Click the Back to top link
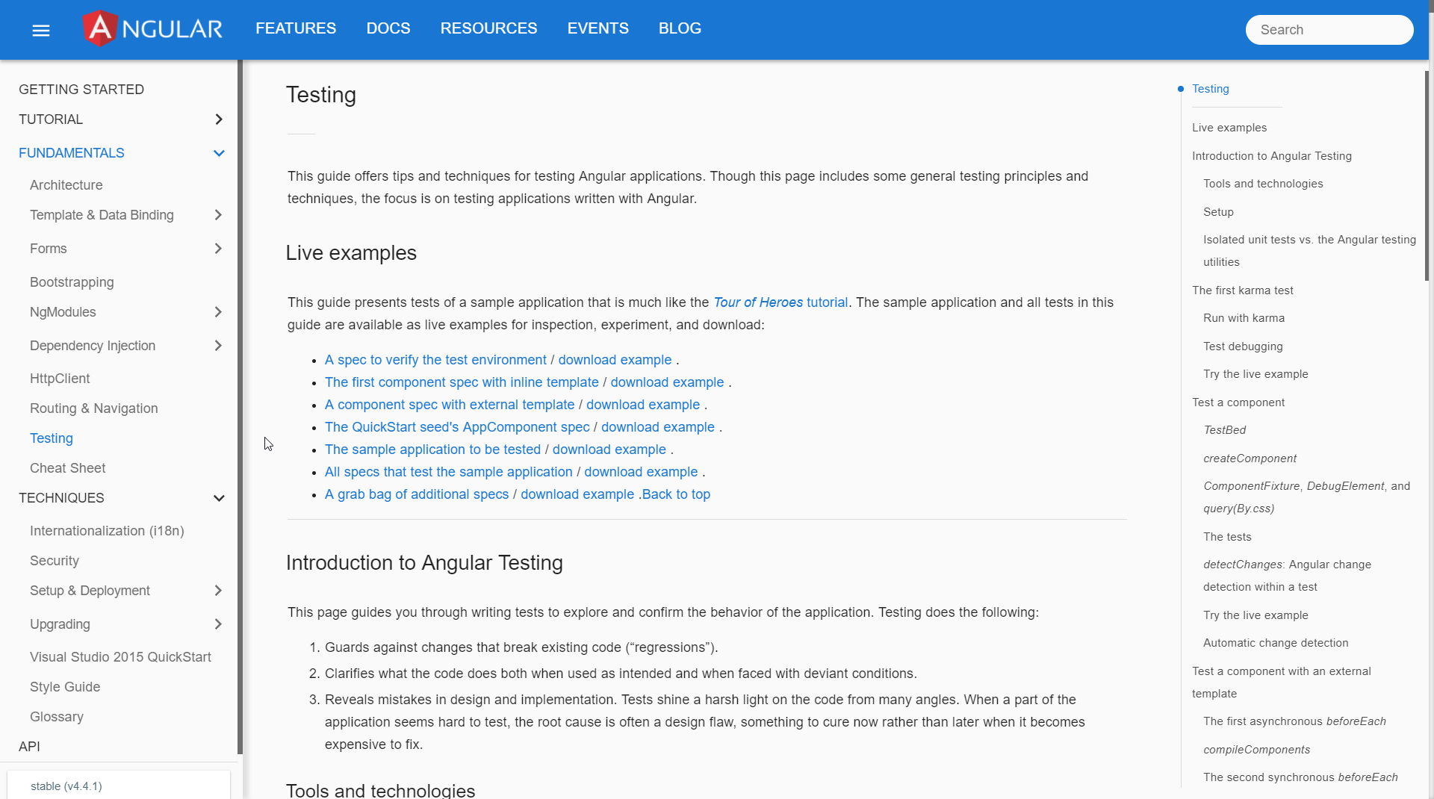1434x799 pixels. pyautogui.click(x=676, y=494)
